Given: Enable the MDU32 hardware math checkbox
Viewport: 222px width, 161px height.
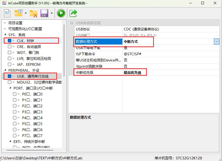Looking at the screenshot, I should [9, 82].
